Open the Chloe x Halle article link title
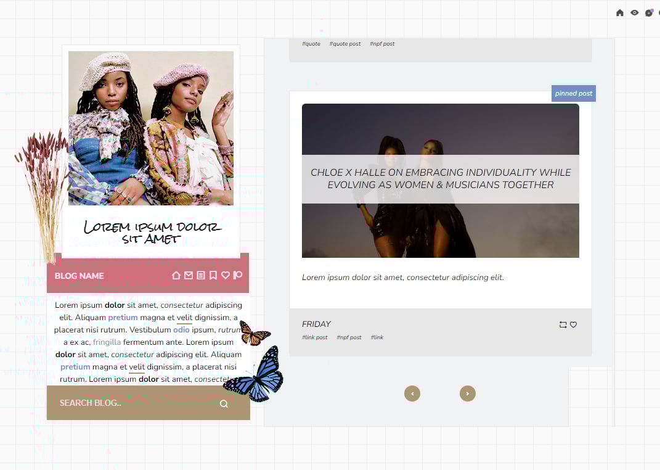The image size is (660, 470). 440,179
